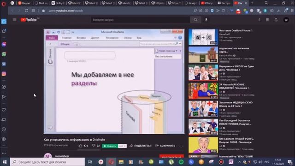Open File Explorer from the taskbar
This screenshot has width=295, height=166.
click(x=121, y=162)
